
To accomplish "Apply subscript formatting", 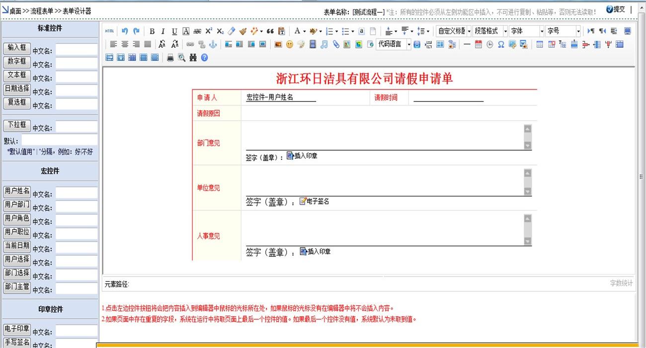I will coord(220,31).
